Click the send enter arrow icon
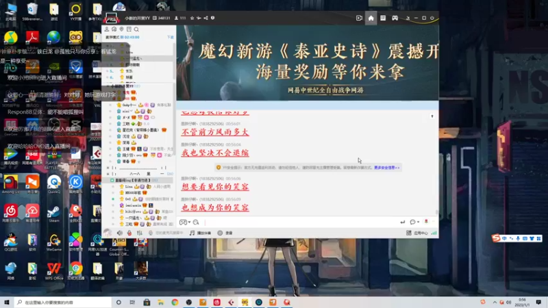This screenshot has height=308, width=548. [x=403, y=222]
